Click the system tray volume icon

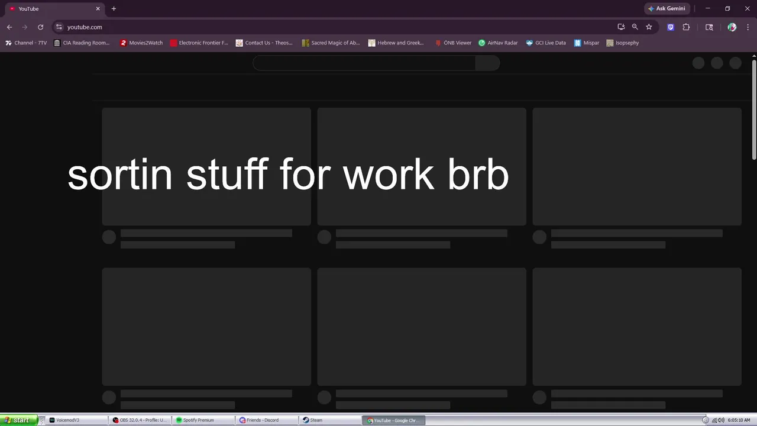[721, 420]
